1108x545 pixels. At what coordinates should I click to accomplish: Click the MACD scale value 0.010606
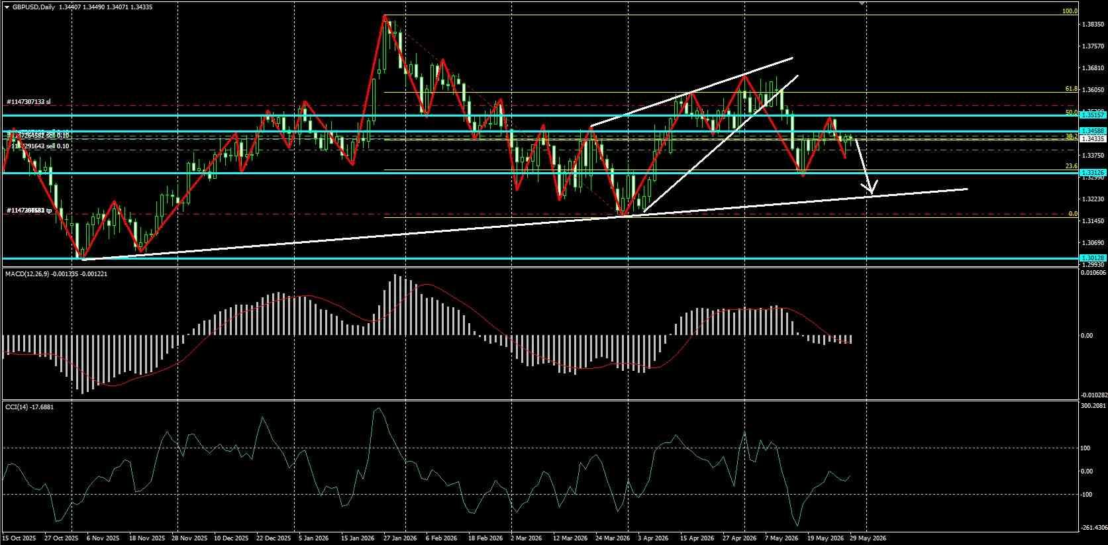point(1093,272)
